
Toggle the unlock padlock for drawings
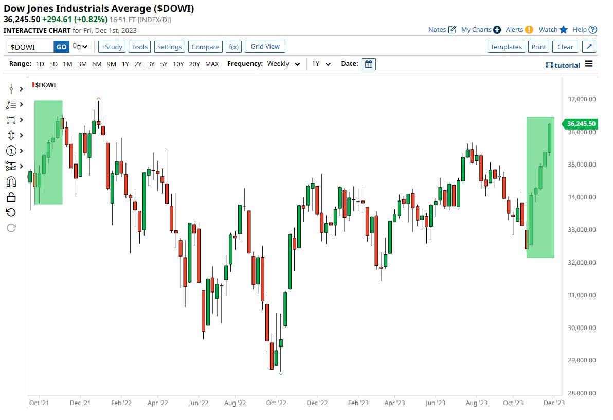pyautogui.click(x=11, y=197)
